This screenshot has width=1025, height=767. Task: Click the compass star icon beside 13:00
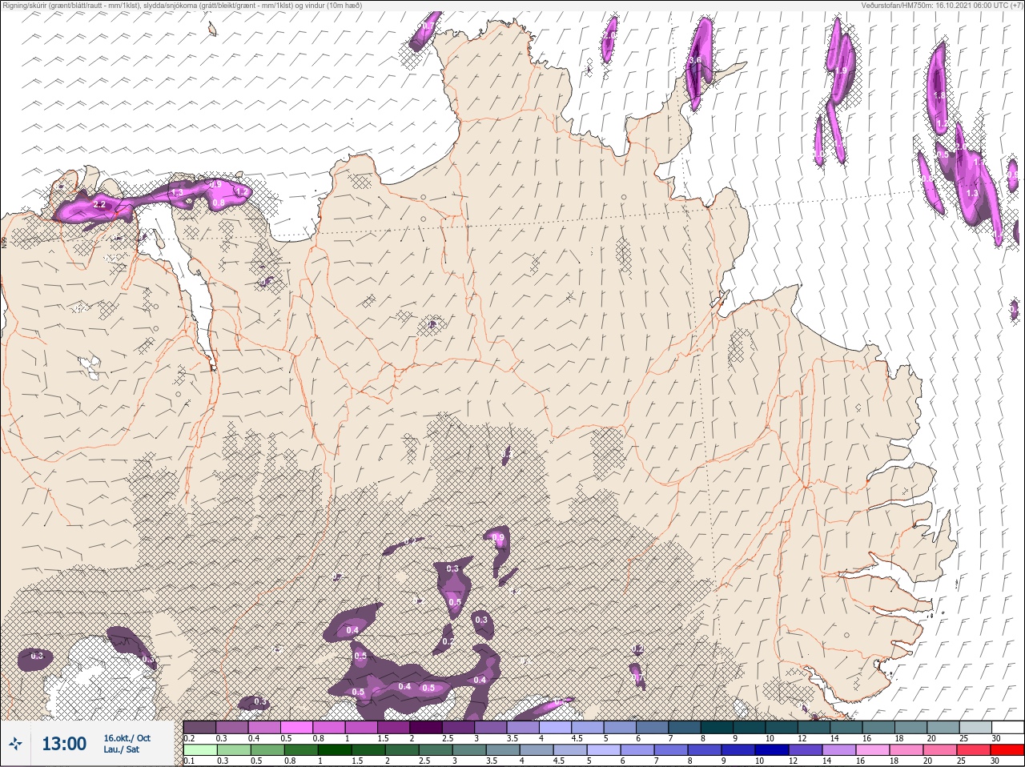click(x=16, y=745)
